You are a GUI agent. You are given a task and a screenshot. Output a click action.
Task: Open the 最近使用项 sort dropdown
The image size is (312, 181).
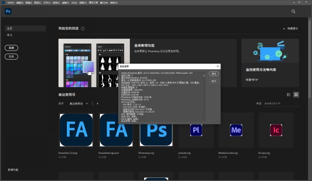(x=79, y=104)
